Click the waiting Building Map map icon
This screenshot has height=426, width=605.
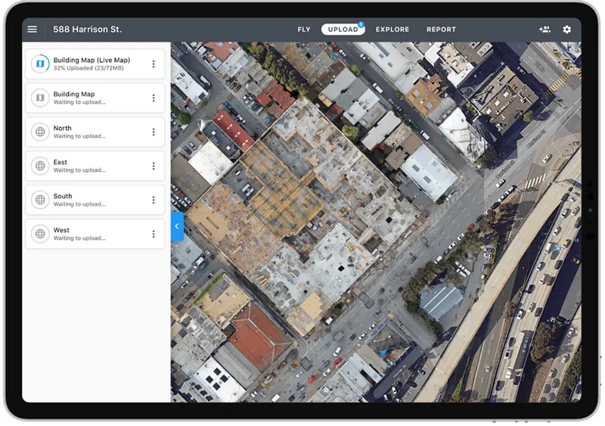(x=40, y=98)
